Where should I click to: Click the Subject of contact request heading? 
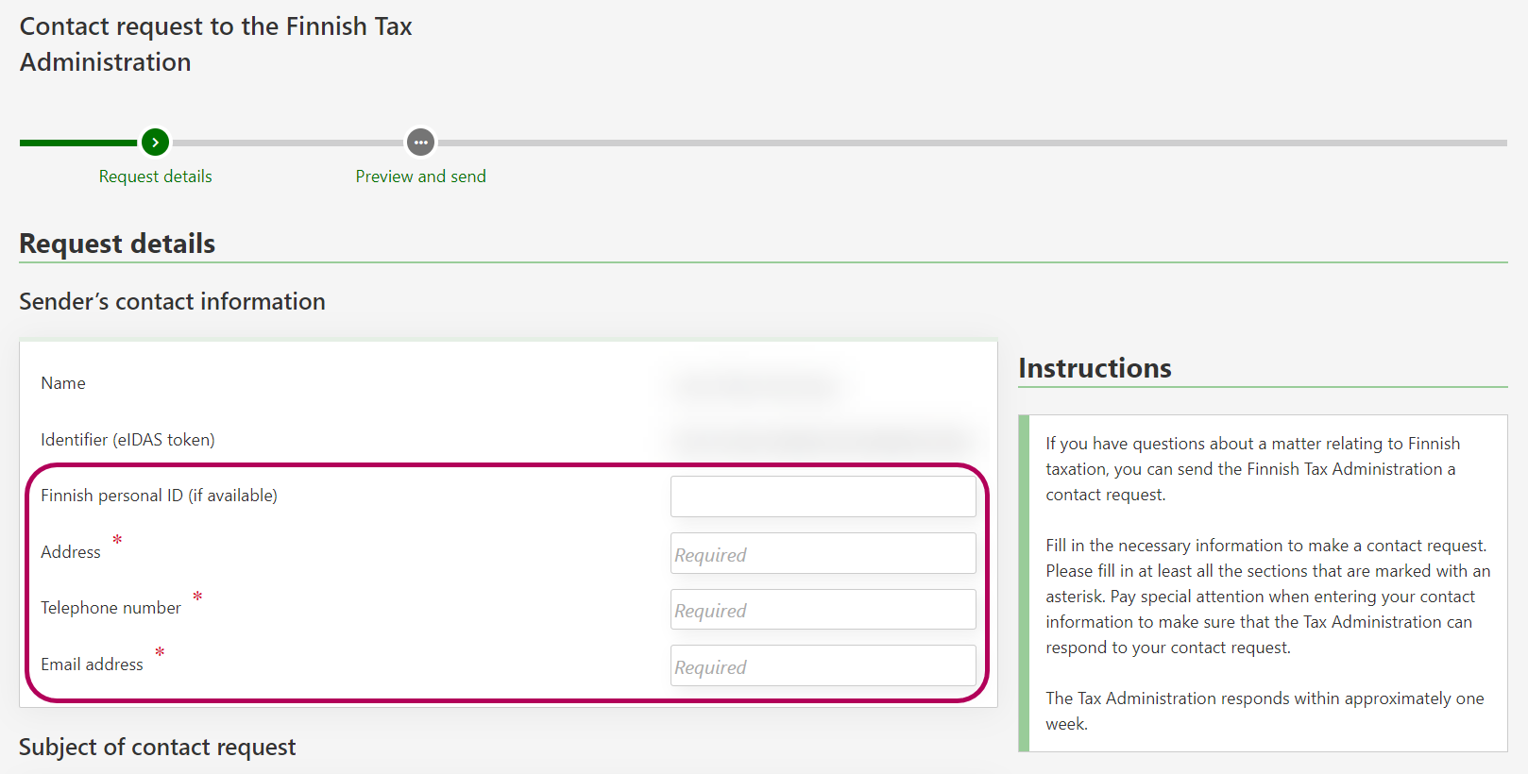pos(158,748)
